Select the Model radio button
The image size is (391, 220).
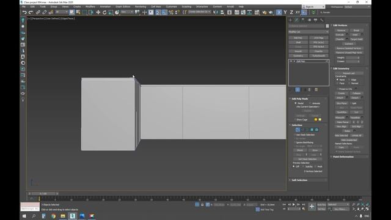click(296, 103)
